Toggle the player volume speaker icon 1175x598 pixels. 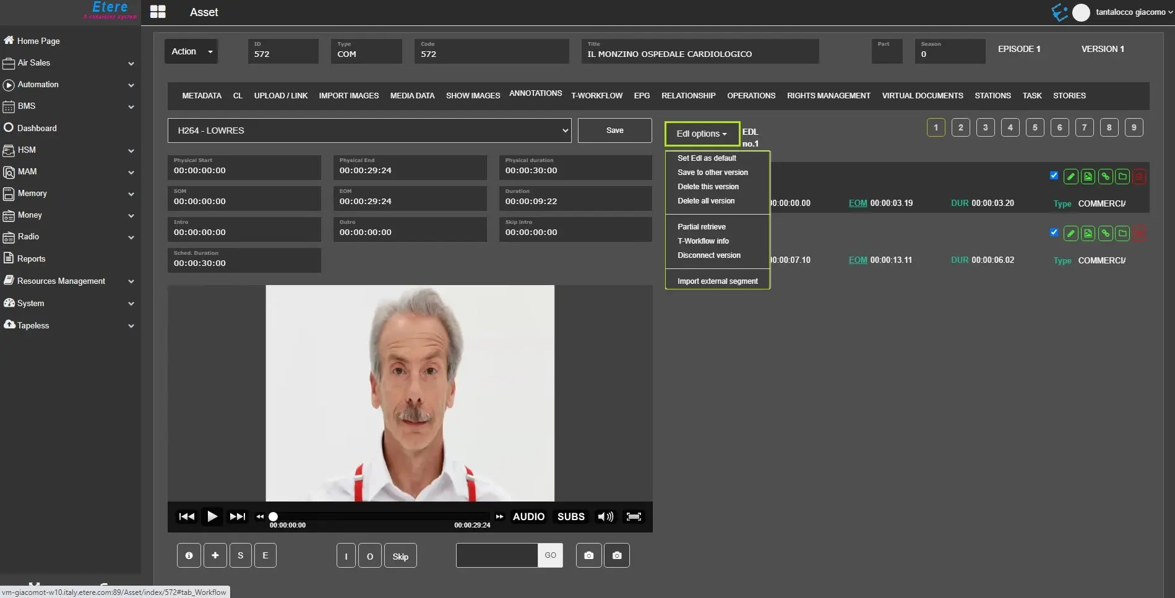tap(605, 516)
